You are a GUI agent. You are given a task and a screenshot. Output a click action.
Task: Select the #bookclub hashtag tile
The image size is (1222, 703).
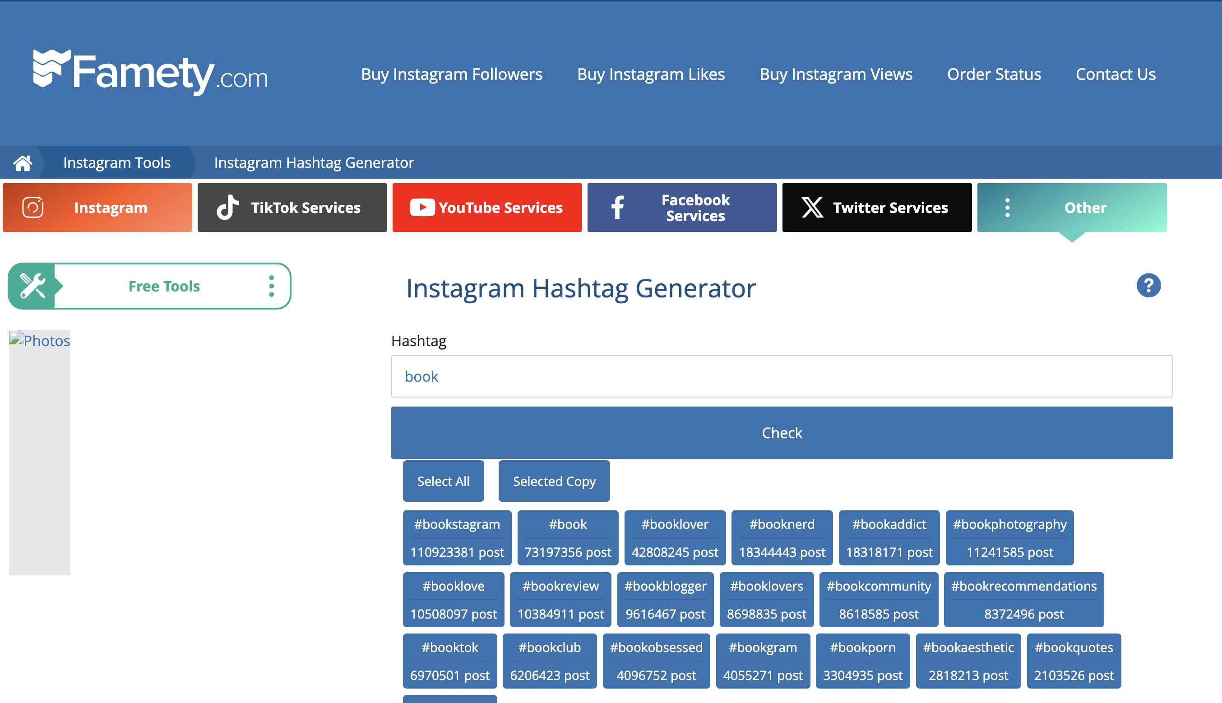pos(550,661)
